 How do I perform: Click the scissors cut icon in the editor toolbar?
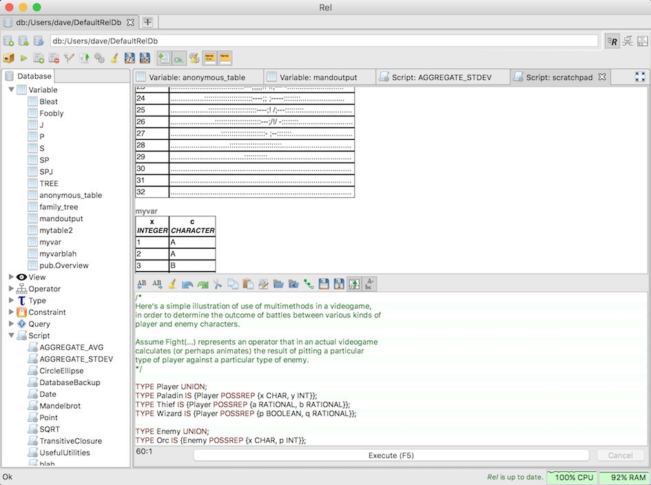tap(218, 283)
